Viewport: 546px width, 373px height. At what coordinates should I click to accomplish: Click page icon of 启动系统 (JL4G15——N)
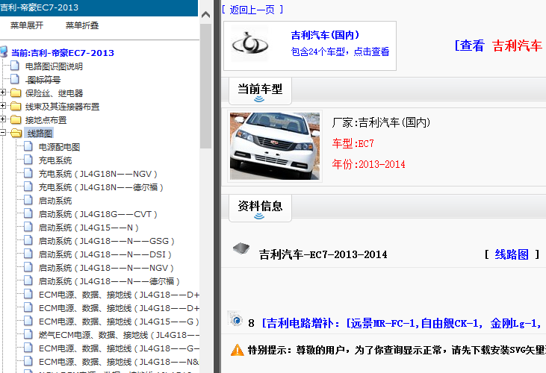pos(28,227)
